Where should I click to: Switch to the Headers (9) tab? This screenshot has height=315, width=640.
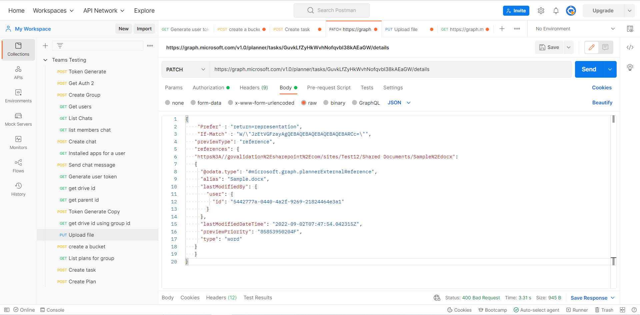[x=254, y=88]
